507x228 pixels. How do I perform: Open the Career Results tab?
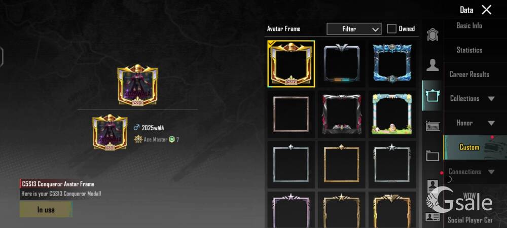pyautogui.click(x=469, y=74)
